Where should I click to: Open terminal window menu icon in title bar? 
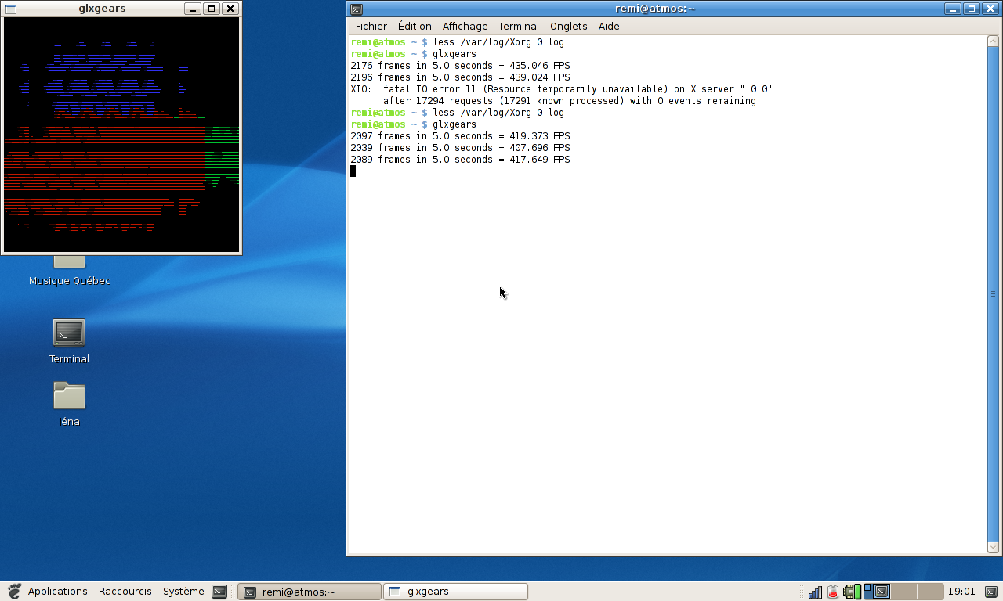357,9
